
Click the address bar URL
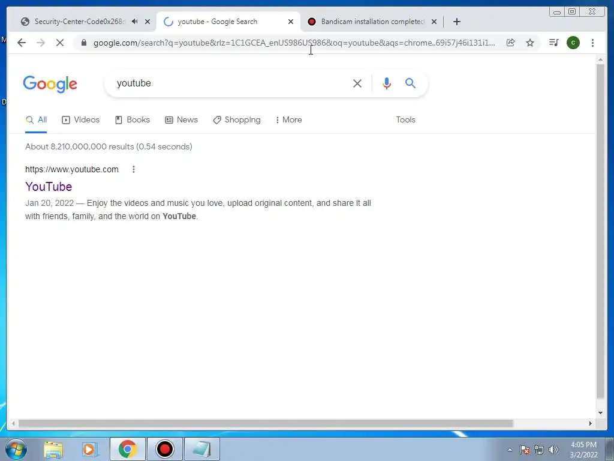pyautogui.click(x=294, y=43)
